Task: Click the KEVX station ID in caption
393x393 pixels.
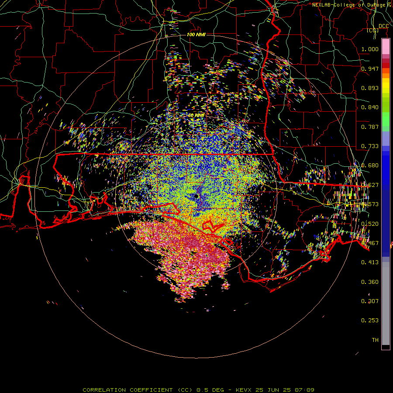Action: 245,390
